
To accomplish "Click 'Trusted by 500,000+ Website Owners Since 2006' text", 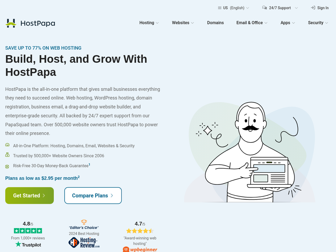I will coord(58,156).
